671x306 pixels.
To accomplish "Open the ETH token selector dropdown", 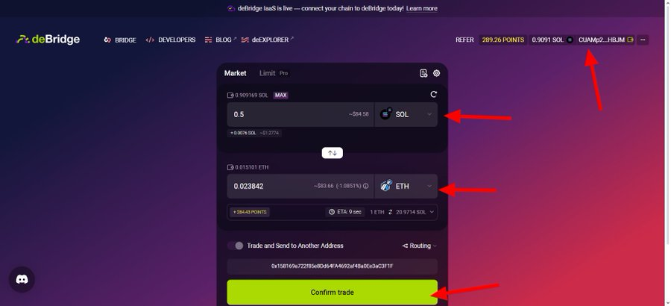I will pyautogui.click(x=406, y=186).
